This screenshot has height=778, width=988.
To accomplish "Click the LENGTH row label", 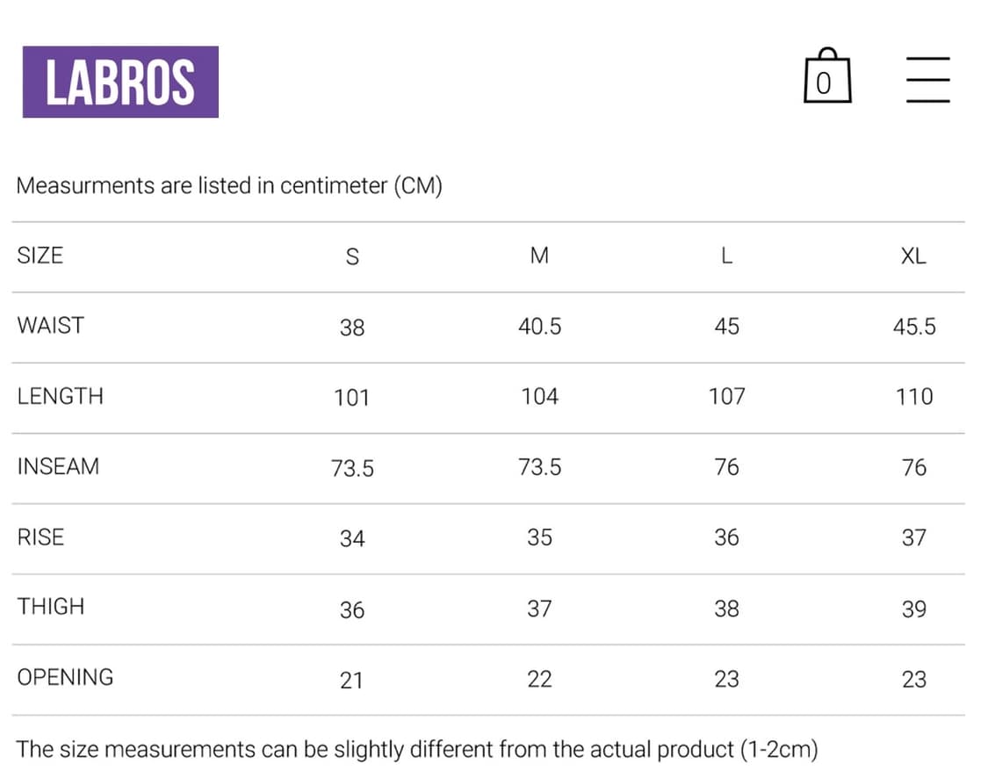I will [x=60, y=396].
